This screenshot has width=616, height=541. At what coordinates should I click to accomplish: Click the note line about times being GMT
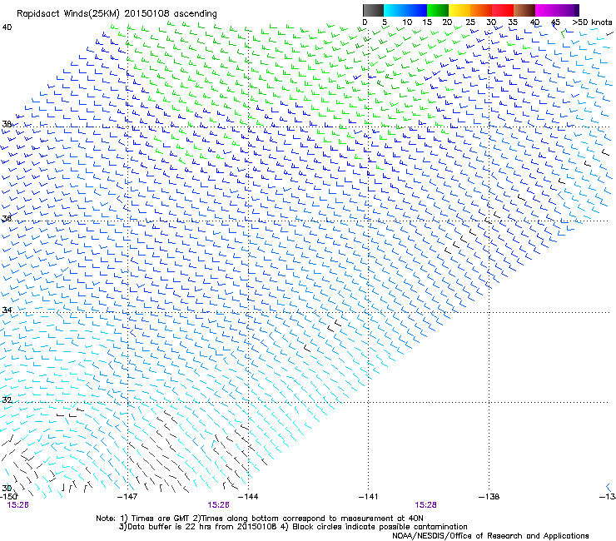[260, 519]
